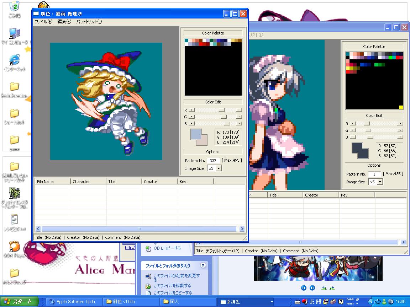
Task: Open the ショートカット folder icon
Action: (14, 117)
